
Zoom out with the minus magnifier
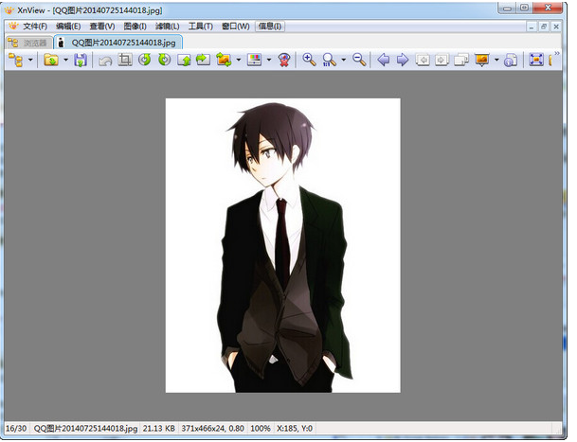[x=359, y=60]
